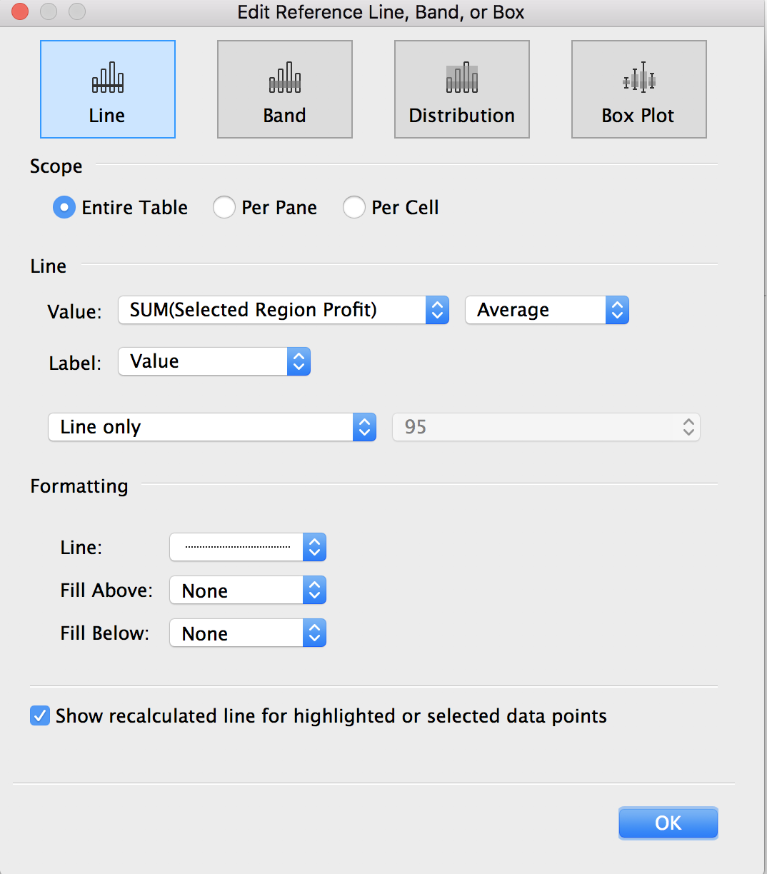Click the stepper arrows beside 95
This screenshot has height=874, width=767.
[x=688, y=427]
